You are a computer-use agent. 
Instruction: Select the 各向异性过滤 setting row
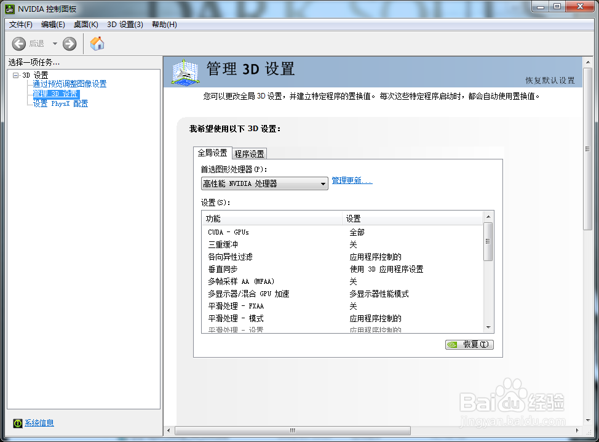343,257
